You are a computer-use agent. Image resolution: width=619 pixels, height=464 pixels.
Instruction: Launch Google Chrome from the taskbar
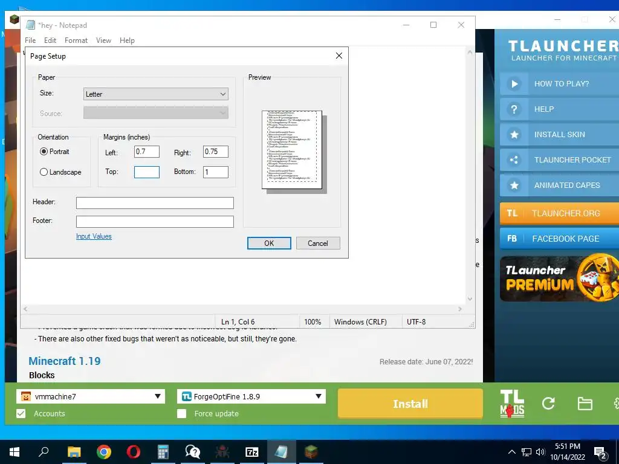pyautogui.click(x=104, y=452)
